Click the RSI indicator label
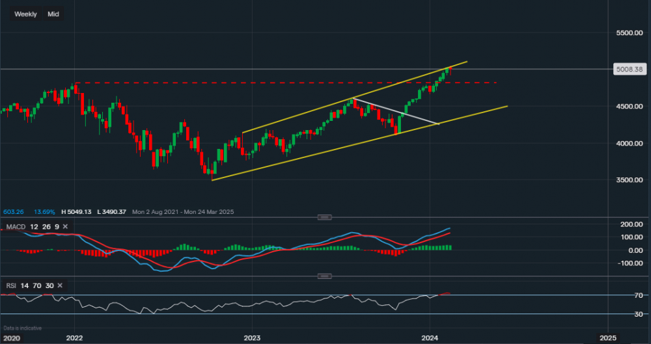 10,285
